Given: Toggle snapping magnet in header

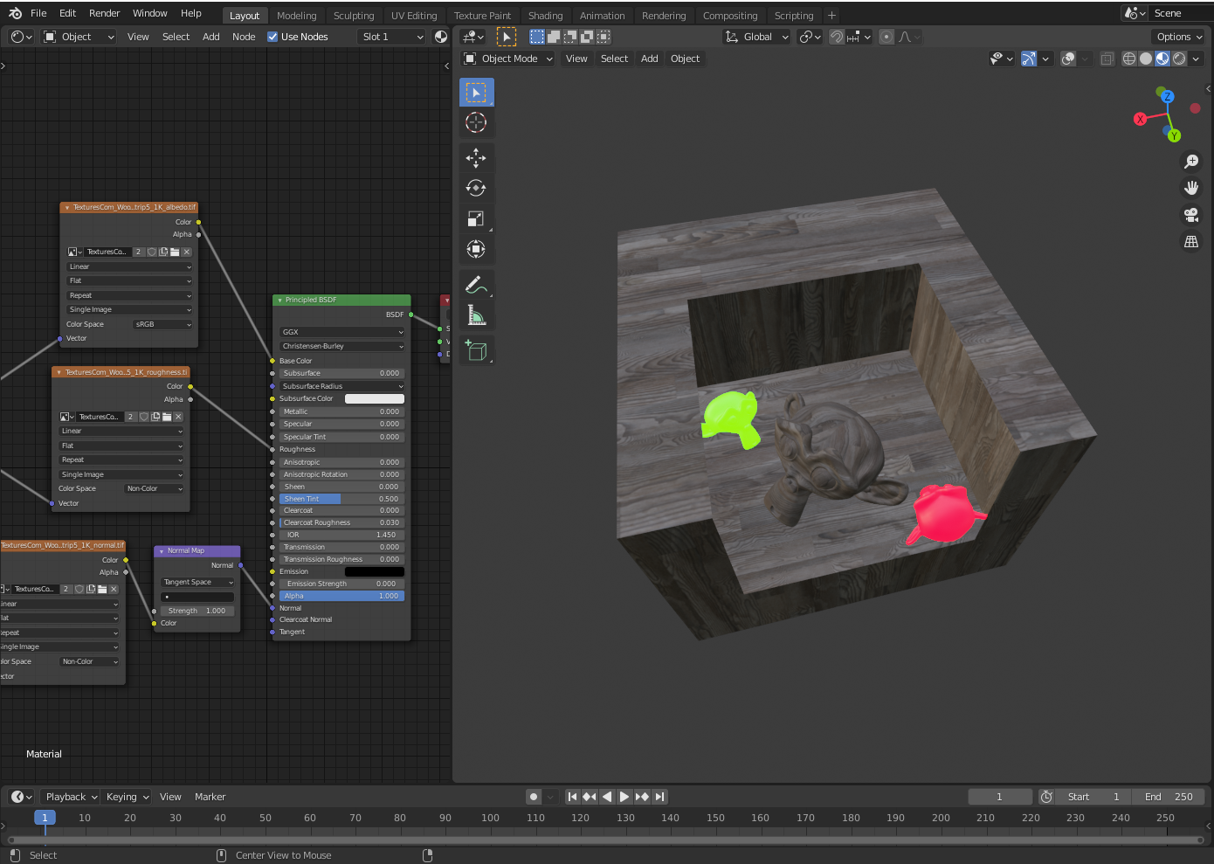Looking at the screenshot, I should pyautogui.click(x=837, y=37).
